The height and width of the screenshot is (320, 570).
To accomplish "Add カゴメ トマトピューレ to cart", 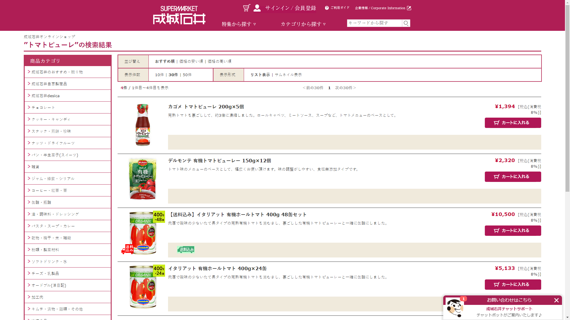I will click(x=513, y=123).
